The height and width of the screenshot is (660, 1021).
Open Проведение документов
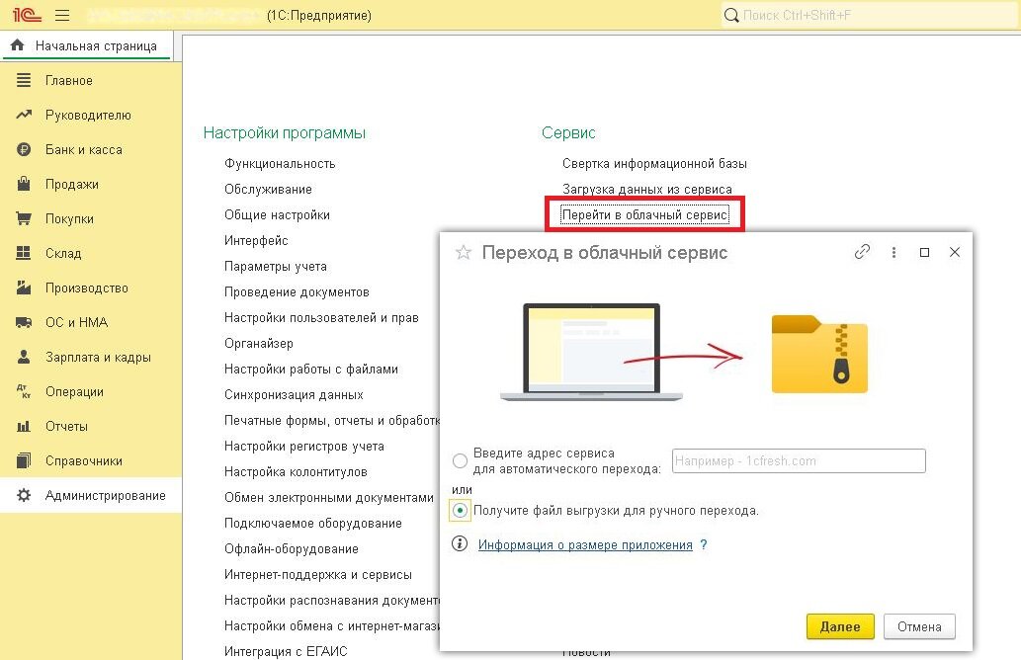[297, 291]
